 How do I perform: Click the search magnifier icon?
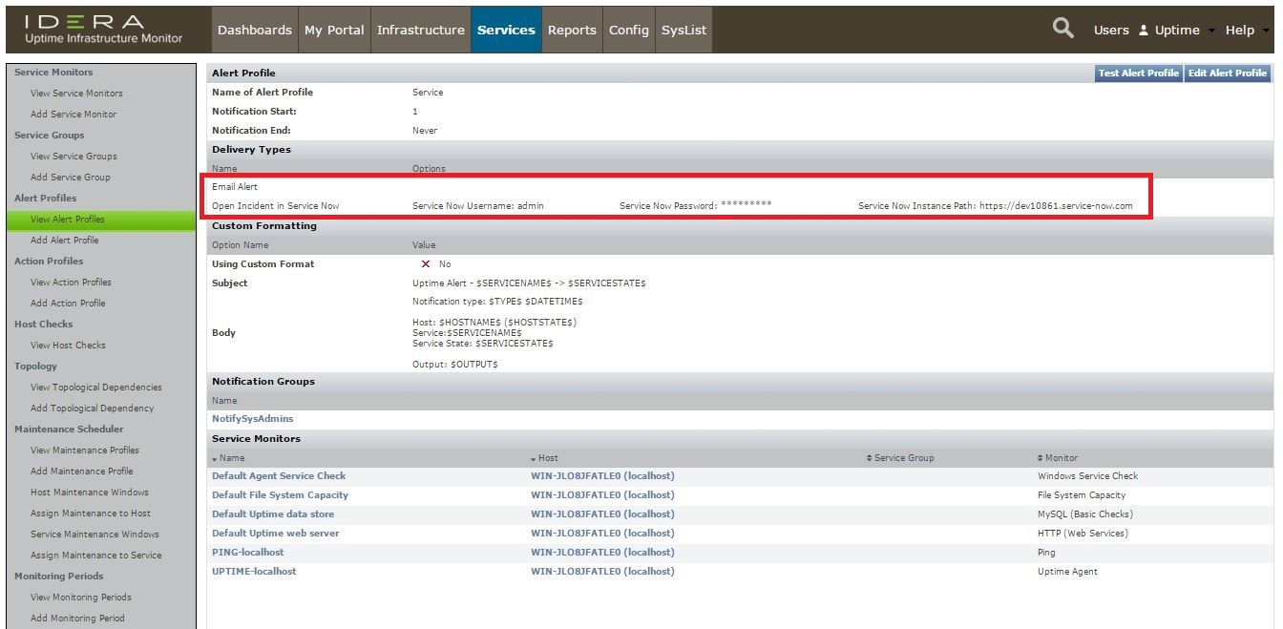(1062, 29)
